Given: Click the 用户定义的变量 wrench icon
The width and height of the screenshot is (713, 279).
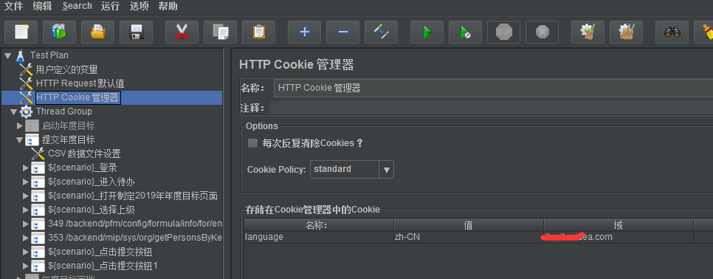Looking at the screenshot, I should pos(26,69).
